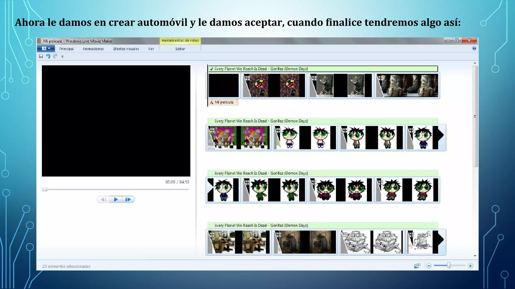Image resolution: width=515 pixels, height=289 pixels.
Task: Select the Herramientas de vídeo contextual tab
Action: pyautogui.click(x=180, y=41)
